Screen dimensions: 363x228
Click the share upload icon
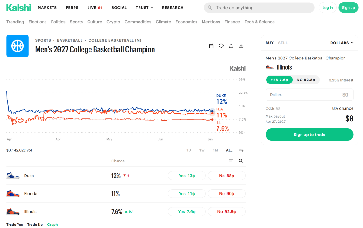[x=231, y=46]
